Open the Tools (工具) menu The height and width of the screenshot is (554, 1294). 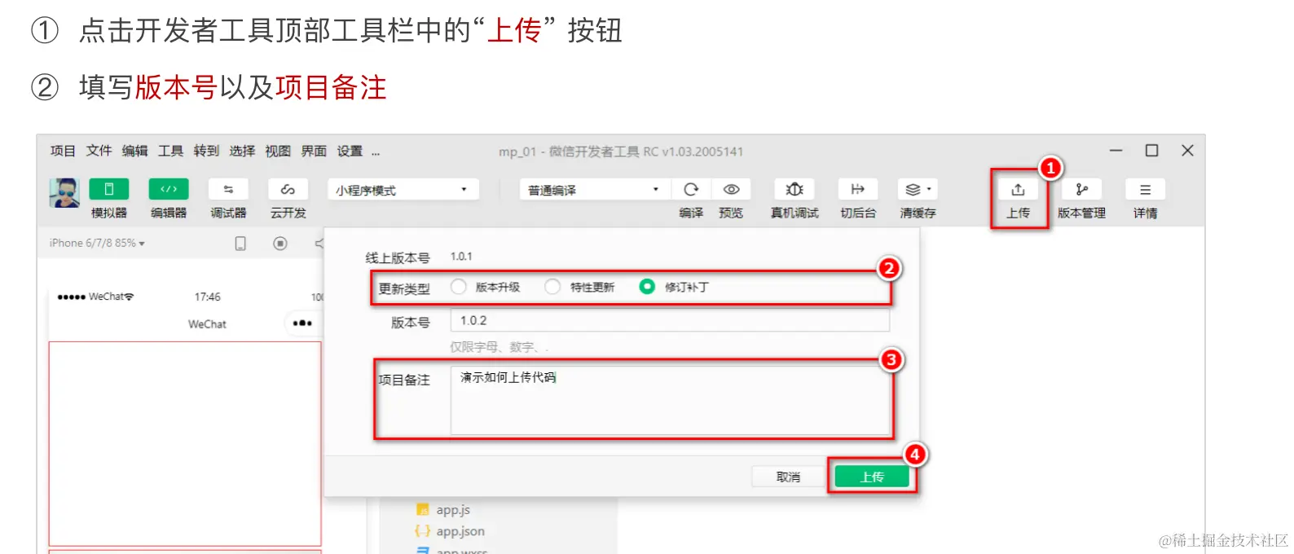tap(170, 151)
